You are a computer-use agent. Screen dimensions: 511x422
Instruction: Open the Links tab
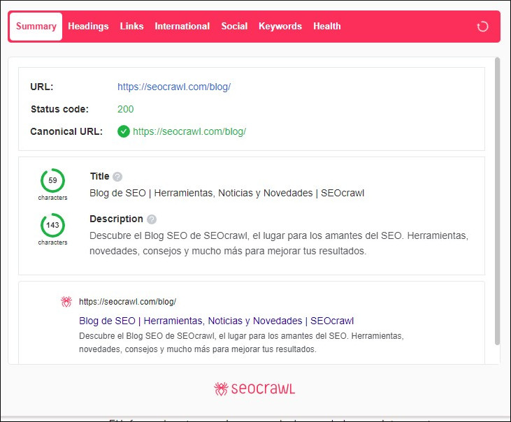point(131,27)
